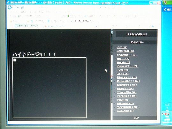The height and width of the screenshot is (129, 172).
Task: Open the Youtube category link with (4)
Action: pyautogui.click(x=125, y=111)
